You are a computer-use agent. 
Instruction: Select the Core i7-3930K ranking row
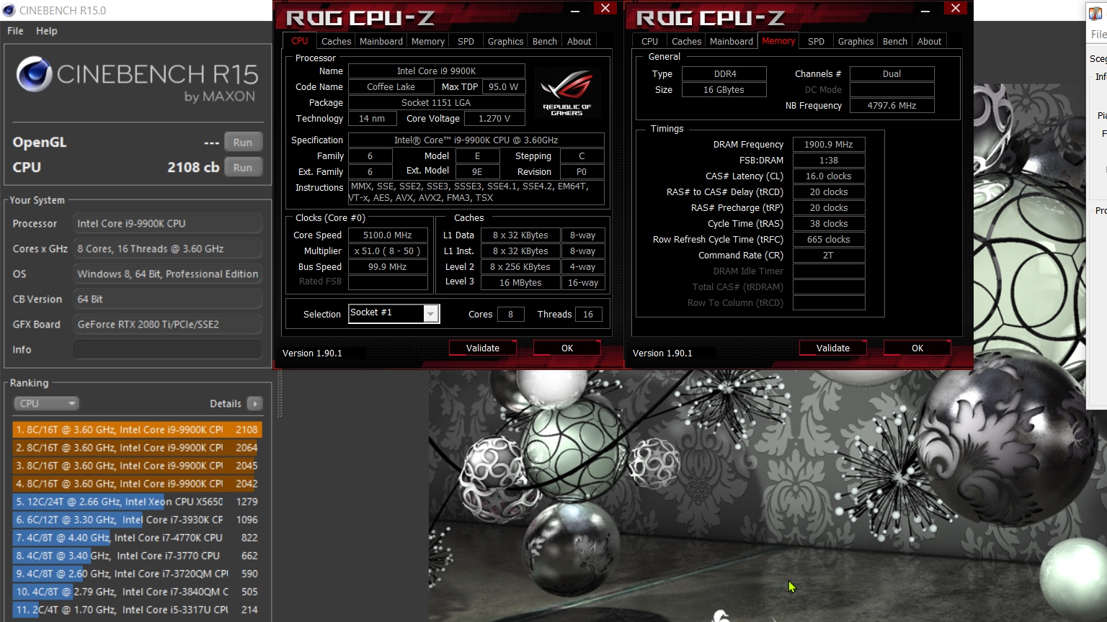(x=137, y=520)
